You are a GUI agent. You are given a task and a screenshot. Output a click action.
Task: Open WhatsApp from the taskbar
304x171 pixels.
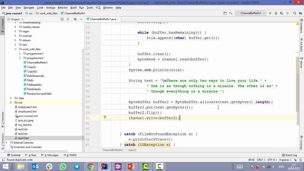[x=63, y=167]
